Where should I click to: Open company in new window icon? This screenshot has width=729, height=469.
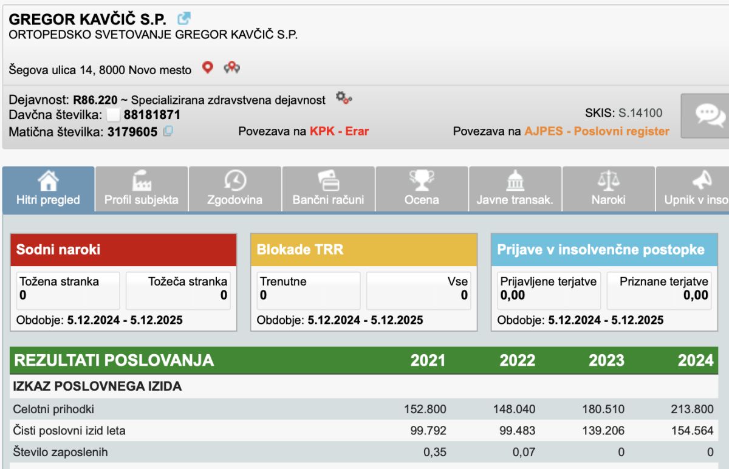pos(183,19)
